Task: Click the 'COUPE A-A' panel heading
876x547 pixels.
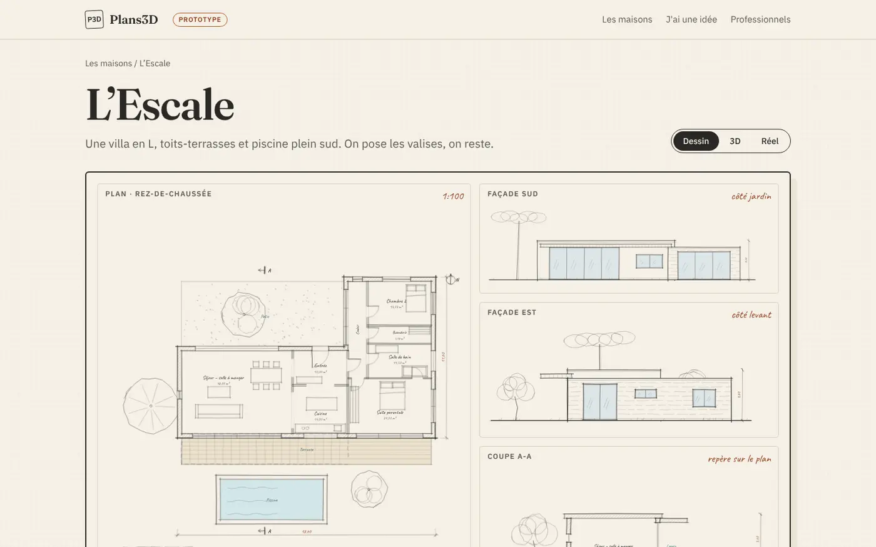Action: pos(509,456)
